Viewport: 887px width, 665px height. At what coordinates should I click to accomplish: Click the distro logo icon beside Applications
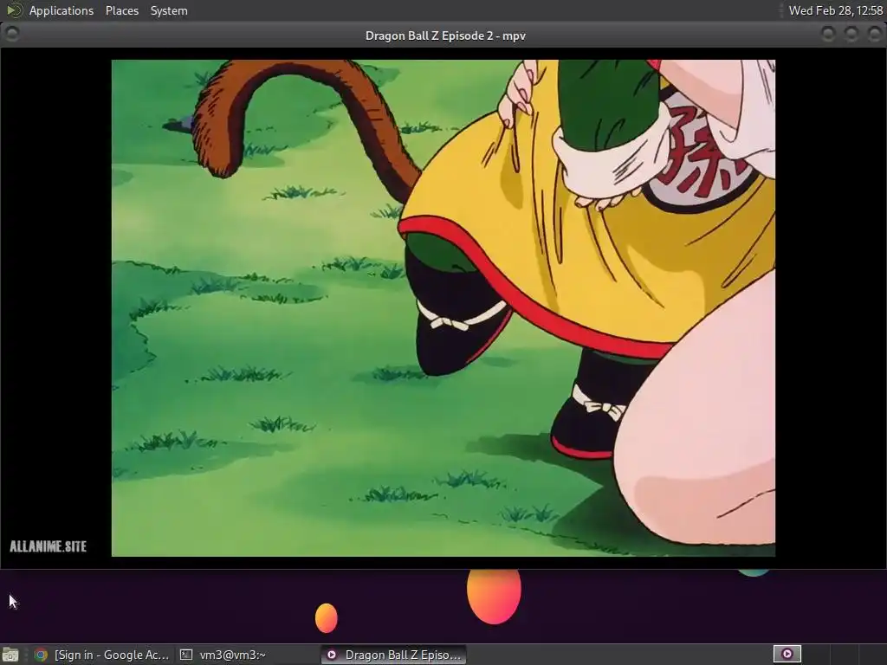14,10
